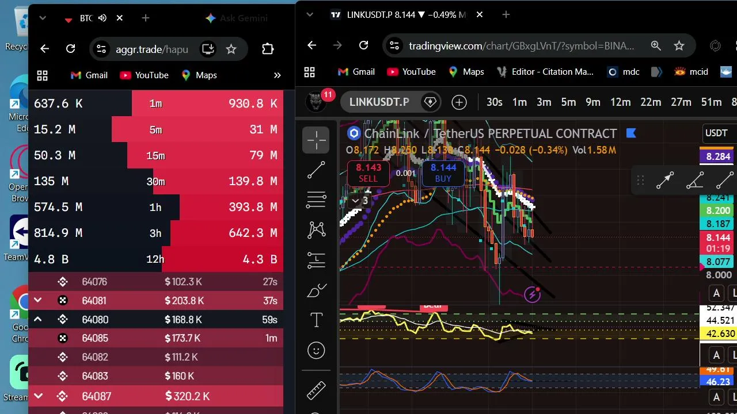Open a new tab in TradingView window
This screenshot has height=414, width=737.
pyautogui.click(x=506, y=14)
